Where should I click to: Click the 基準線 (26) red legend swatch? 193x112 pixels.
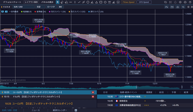coord(35,12)
